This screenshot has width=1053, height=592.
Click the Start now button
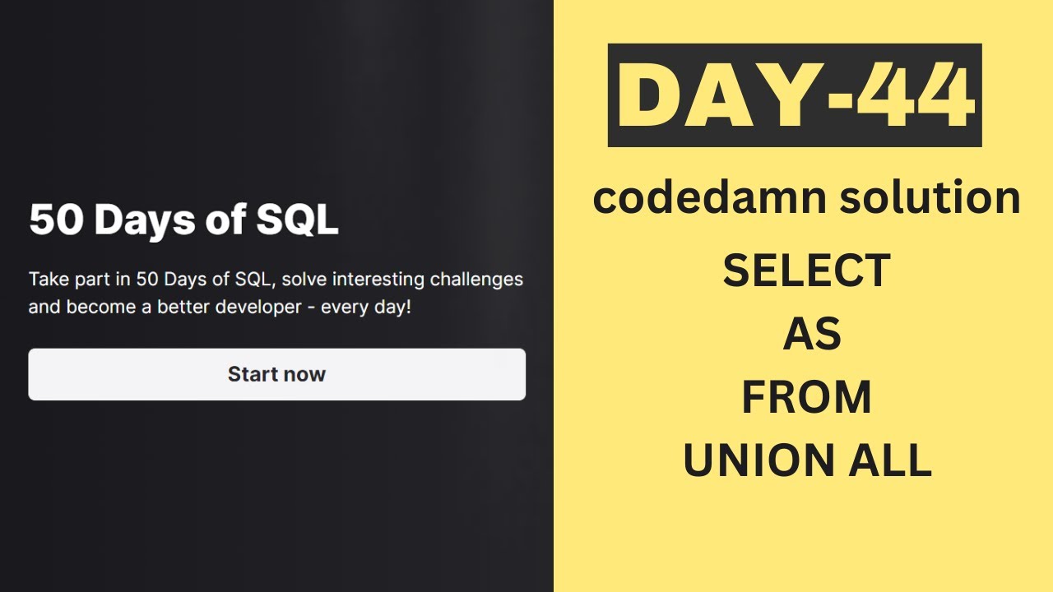276,374
